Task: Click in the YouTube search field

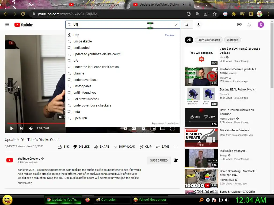Action: (123, 25)
